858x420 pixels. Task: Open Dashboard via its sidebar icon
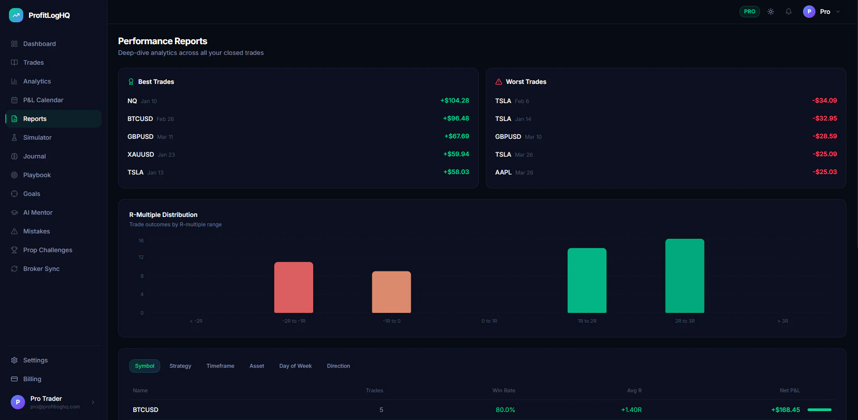coord(14,44)
